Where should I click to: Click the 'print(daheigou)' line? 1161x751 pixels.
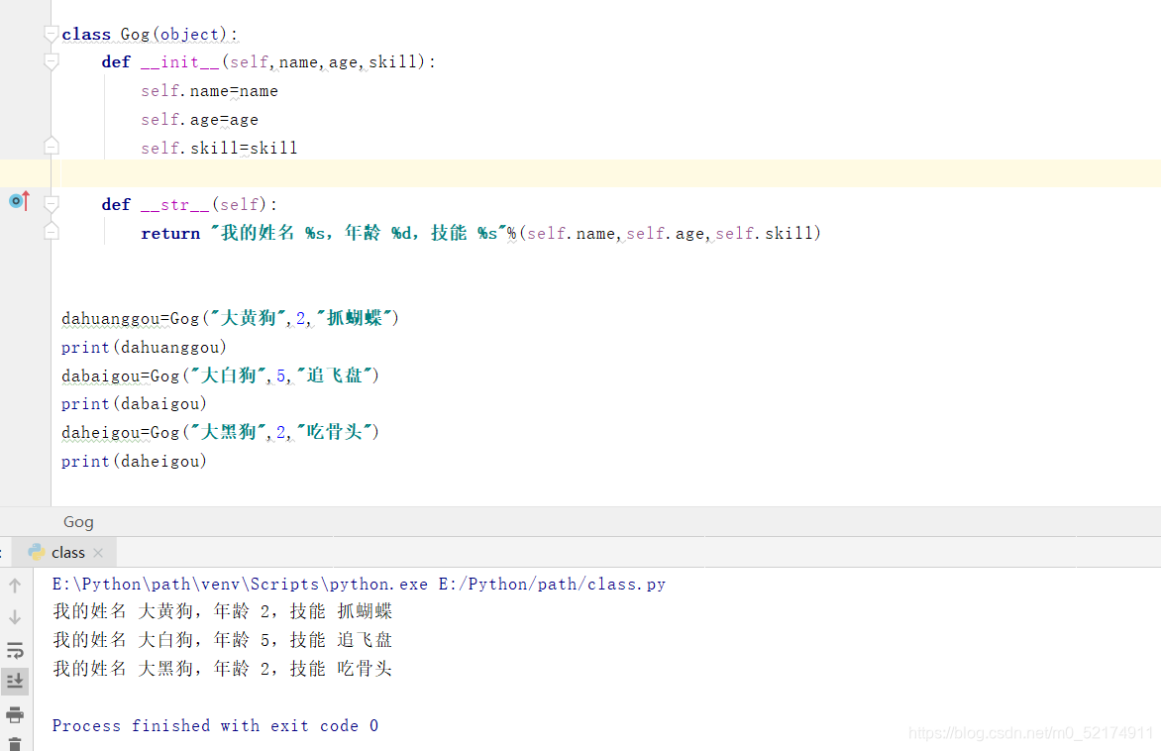click(134, 462)
